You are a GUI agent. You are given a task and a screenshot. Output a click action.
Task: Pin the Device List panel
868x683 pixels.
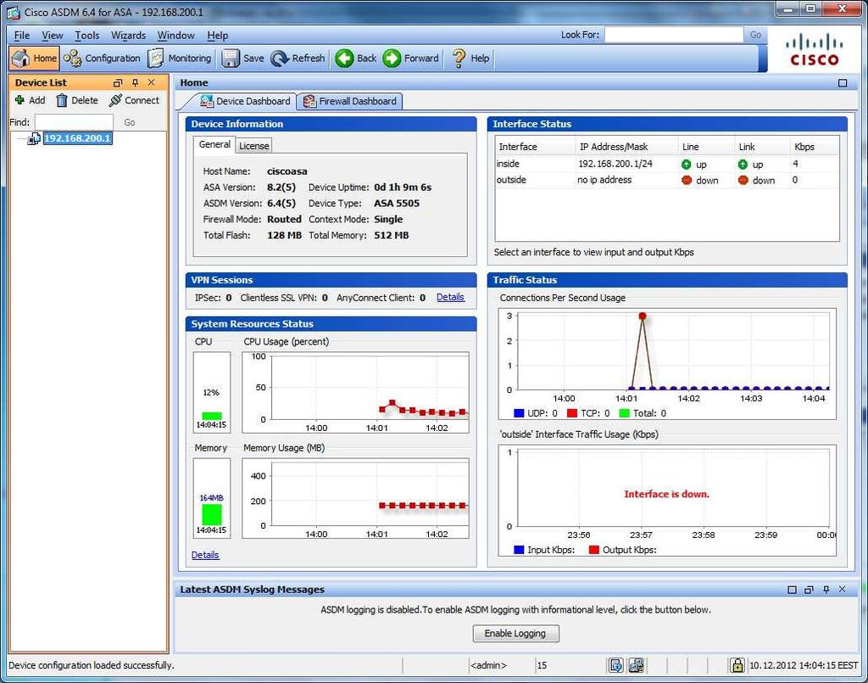tap(135, 82)
